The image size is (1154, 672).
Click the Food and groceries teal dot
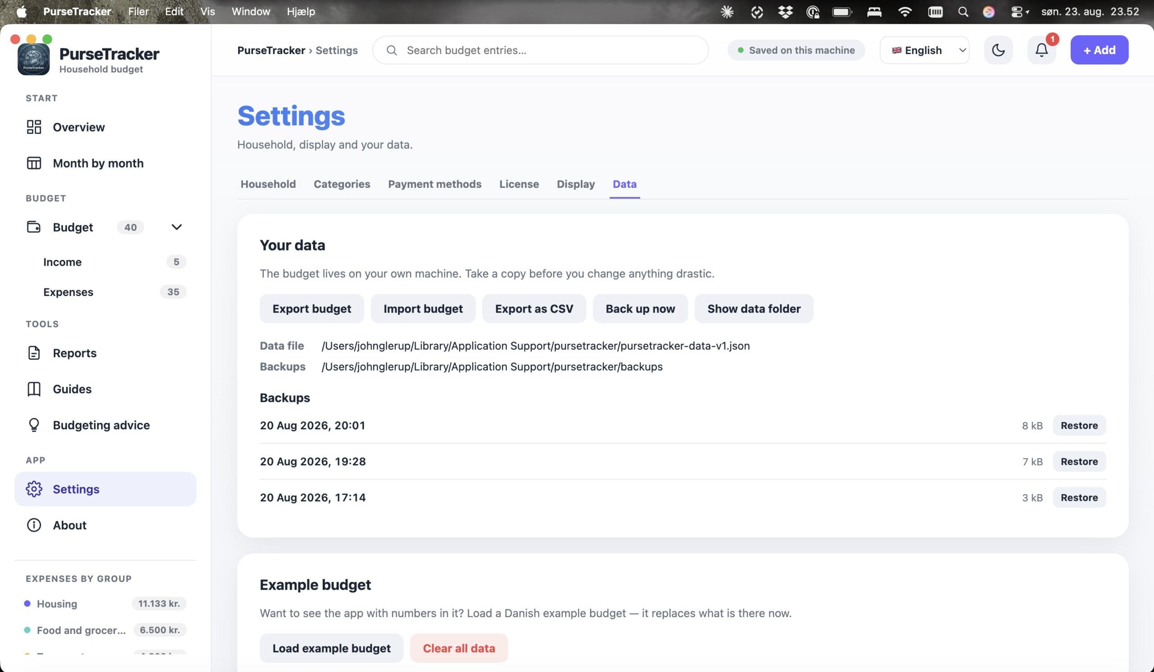tap(27, 630)
